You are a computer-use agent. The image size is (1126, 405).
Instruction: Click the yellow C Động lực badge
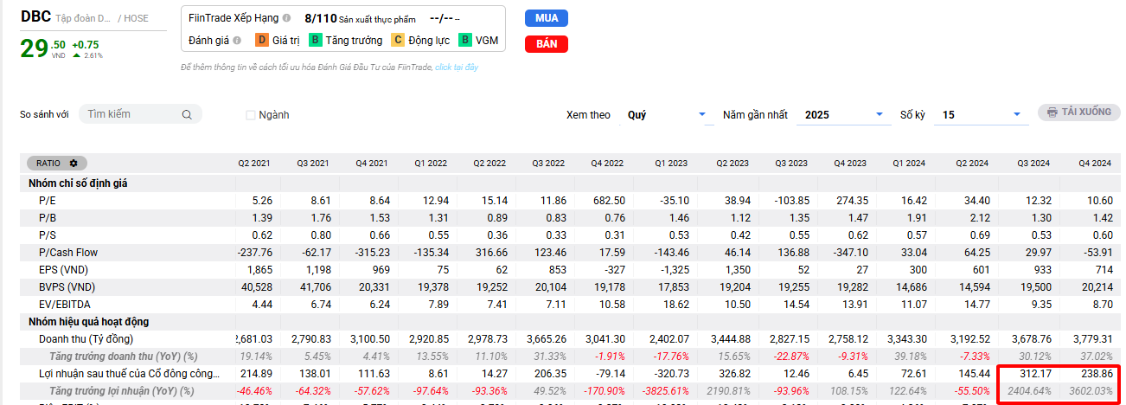tap(398, 40)
